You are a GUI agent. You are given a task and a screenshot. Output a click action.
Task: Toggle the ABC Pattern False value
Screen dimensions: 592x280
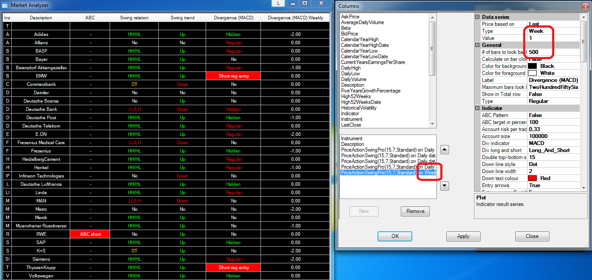(x=553, y=115)
